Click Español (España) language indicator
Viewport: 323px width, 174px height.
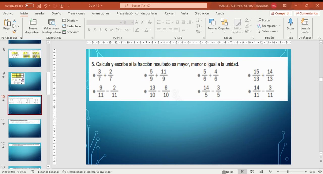coord(48,172)
